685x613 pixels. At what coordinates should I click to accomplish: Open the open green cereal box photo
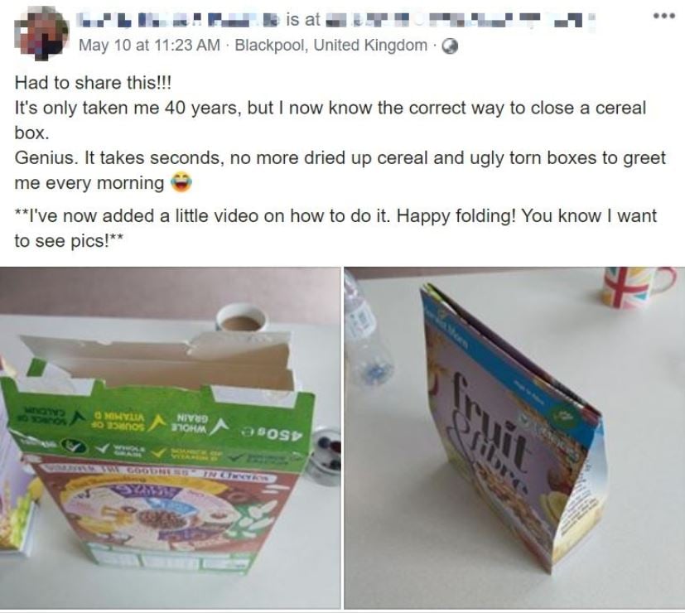point(170,437)
